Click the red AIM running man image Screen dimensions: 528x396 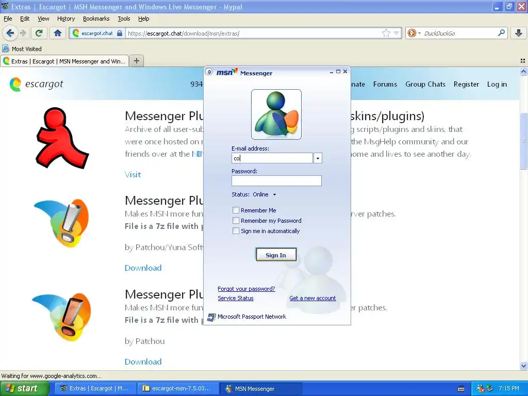click(x=62, y=138)
